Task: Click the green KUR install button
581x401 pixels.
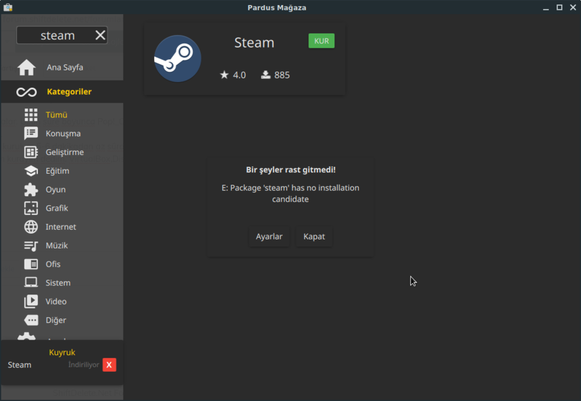Action: click(x=321, y=41)
